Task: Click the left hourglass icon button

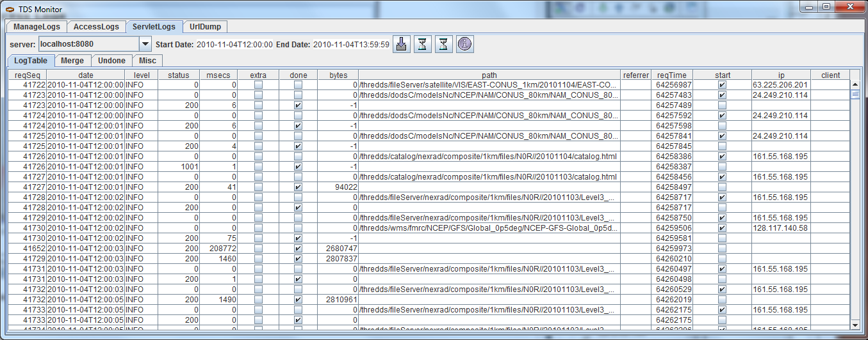Action: [x=422, y=44]
